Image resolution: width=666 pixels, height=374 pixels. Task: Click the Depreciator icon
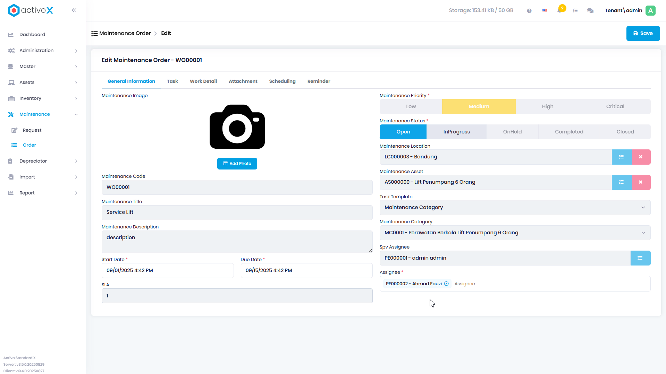point(10,161)
